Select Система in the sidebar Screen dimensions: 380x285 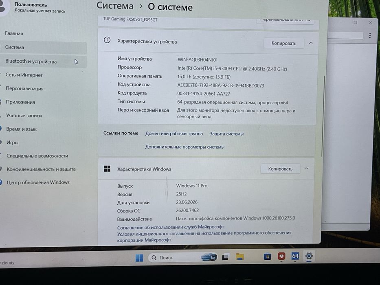pyautogui.click(x=43, y=47)
